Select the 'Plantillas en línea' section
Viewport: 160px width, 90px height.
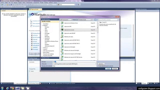[x=50, y=58]
